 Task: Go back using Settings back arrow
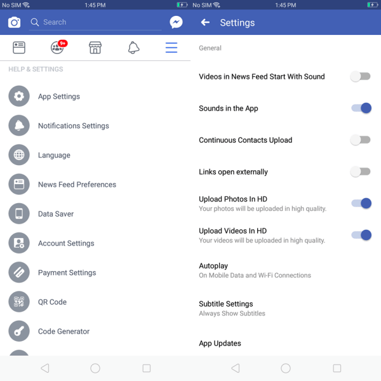point(205,23)
